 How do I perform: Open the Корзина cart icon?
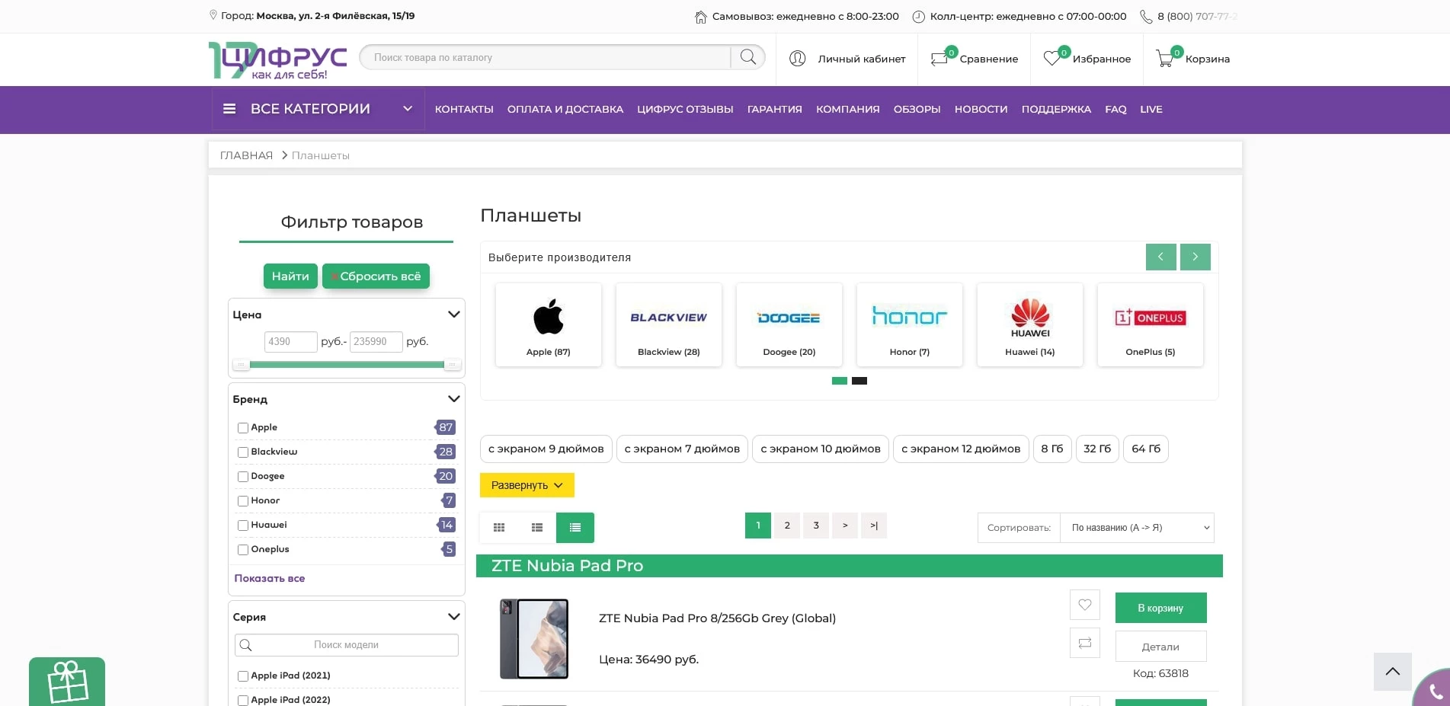(1165, 59)
